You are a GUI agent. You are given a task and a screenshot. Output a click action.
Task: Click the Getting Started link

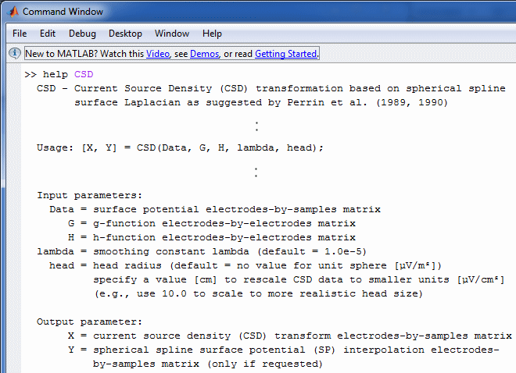286,54
